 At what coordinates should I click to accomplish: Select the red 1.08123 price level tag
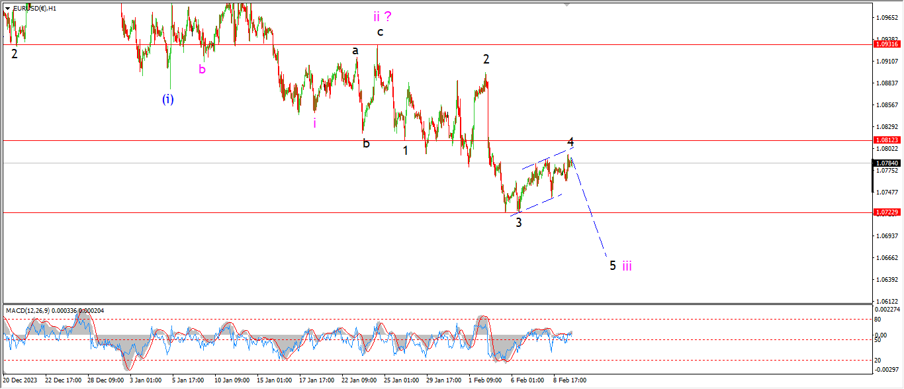click(887, 140)
